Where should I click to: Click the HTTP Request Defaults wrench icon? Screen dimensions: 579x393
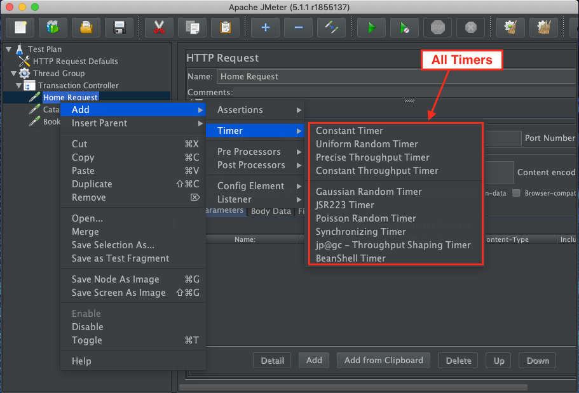[24, 61]
